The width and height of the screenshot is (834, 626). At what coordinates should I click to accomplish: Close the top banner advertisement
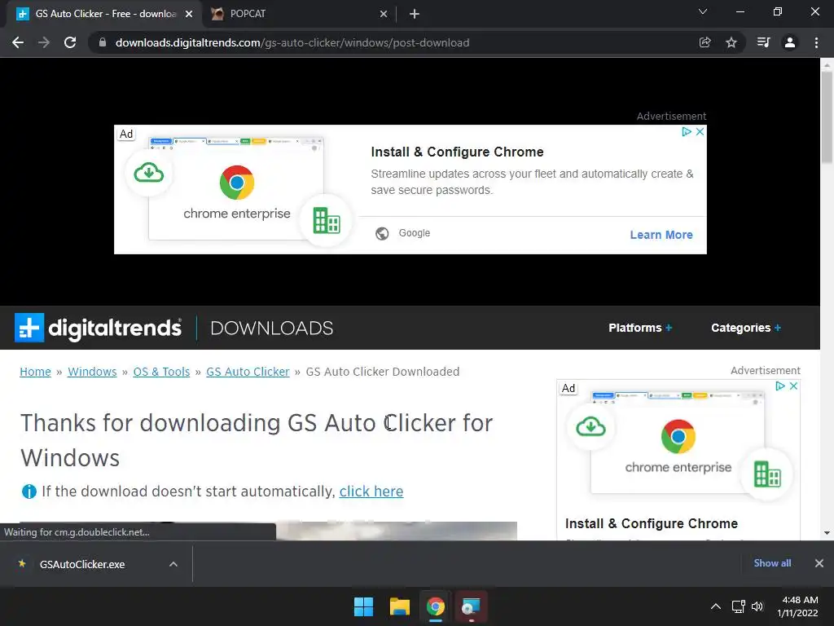pyautogui.click(x=700, y=131)
